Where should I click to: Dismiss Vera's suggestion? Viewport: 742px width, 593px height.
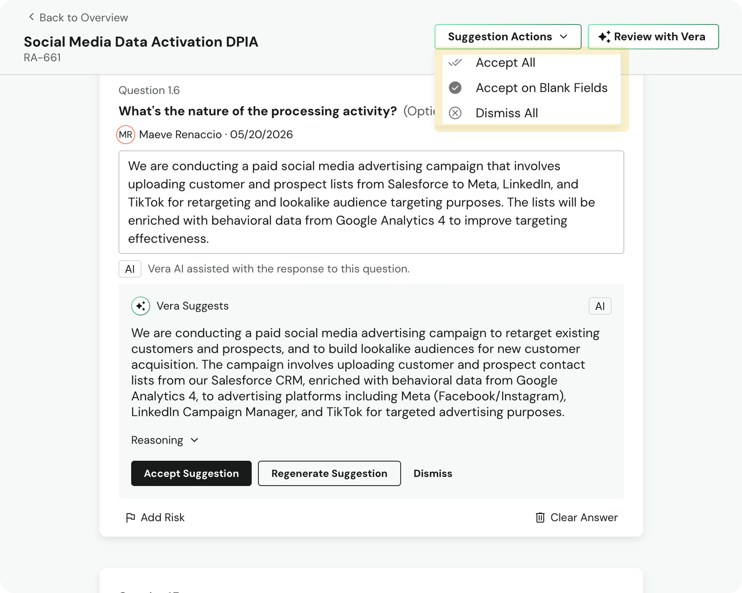point(433,473)
